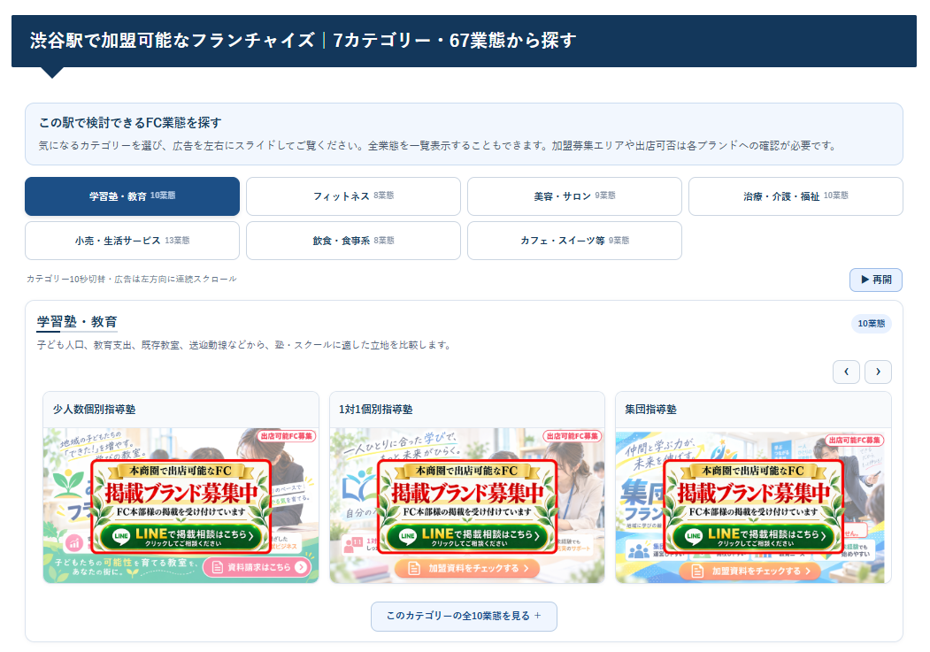Click 加盟資料をチェックする in 1対1個別指導塾 card
Screen dimensions: 930x652
coord(467,569)
